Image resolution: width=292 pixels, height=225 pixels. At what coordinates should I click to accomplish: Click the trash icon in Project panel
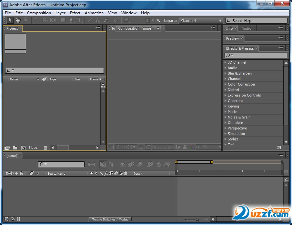tap(45, 148)
